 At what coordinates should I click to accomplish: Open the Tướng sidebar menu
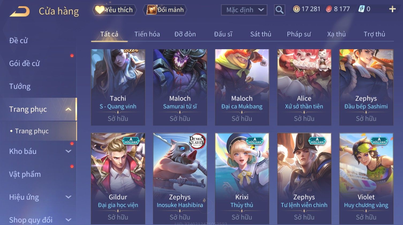(20, 86)
